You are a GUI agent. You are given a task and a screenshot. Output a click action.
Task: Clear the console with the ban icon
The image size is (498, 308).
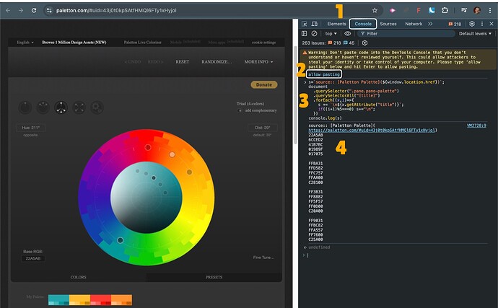[314, 33]
